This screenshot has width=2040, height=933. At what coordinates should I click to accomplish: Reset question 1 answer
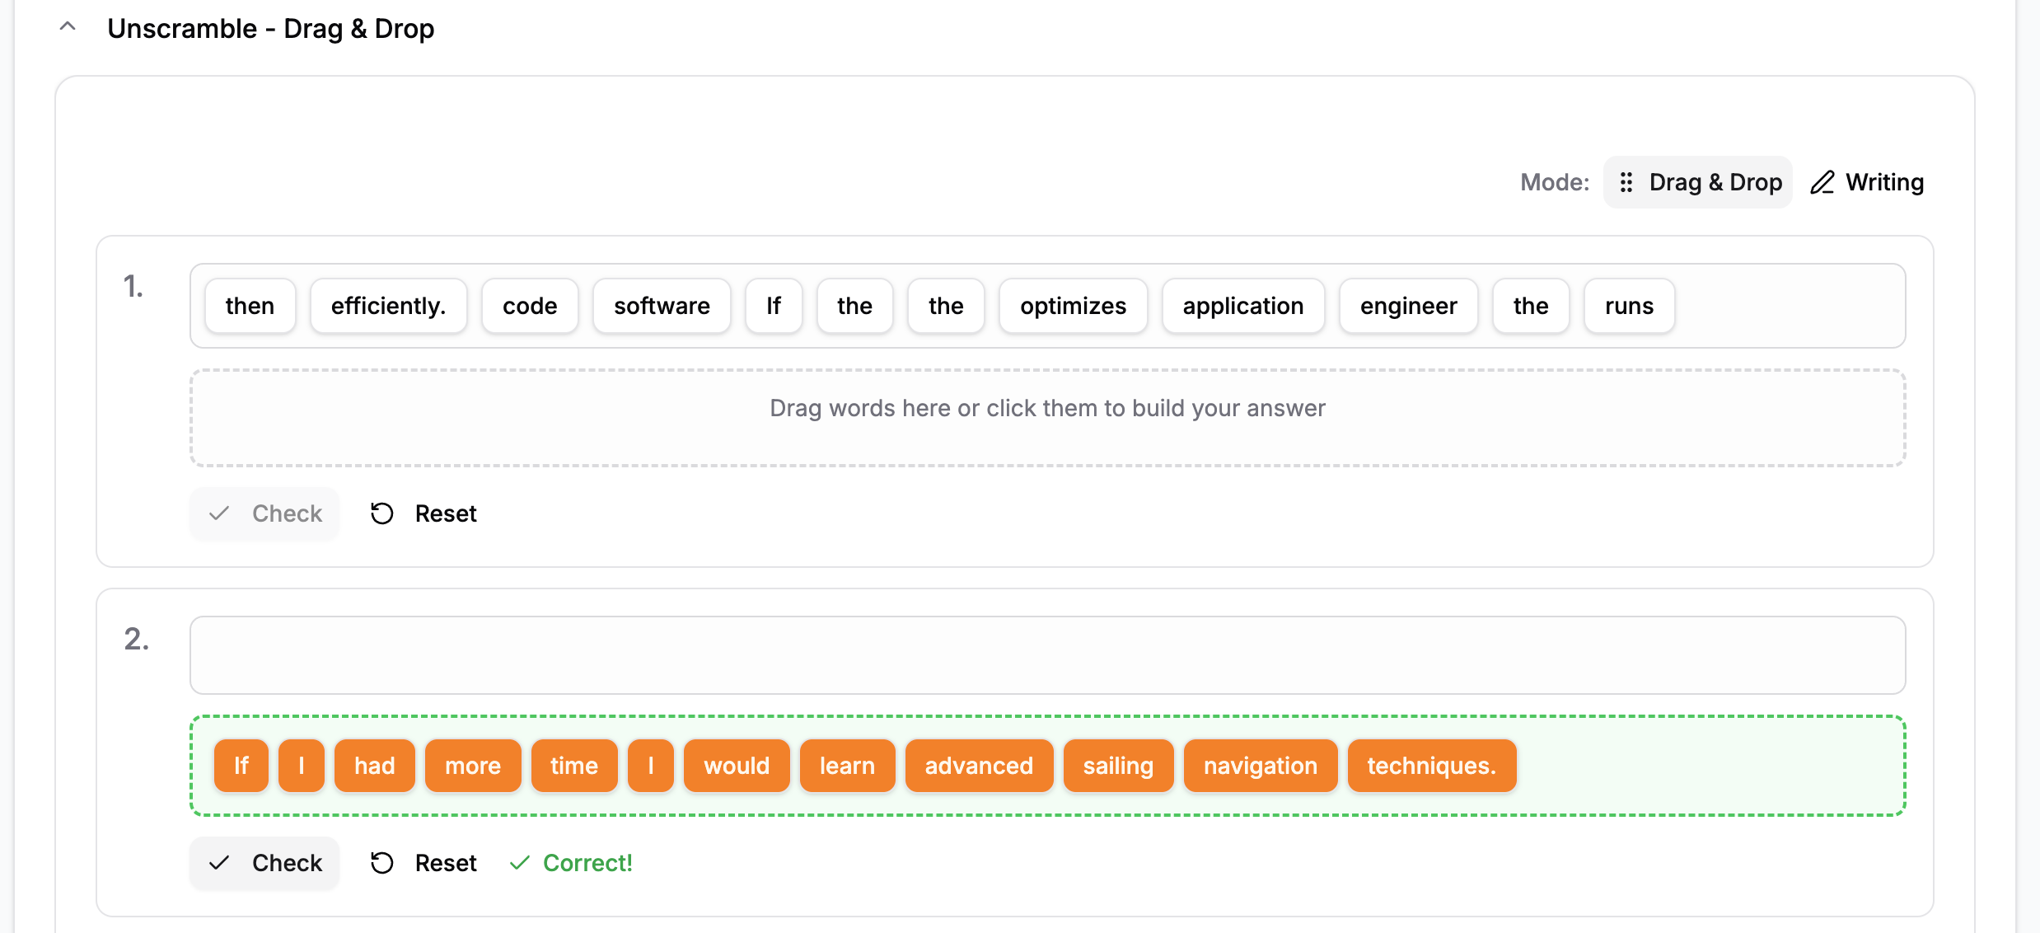pos(423,513)
